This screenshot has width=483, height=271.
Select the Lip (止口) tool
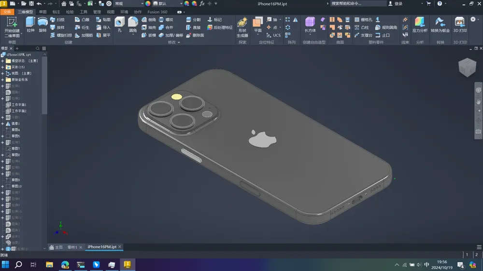[x=383, y=35]
